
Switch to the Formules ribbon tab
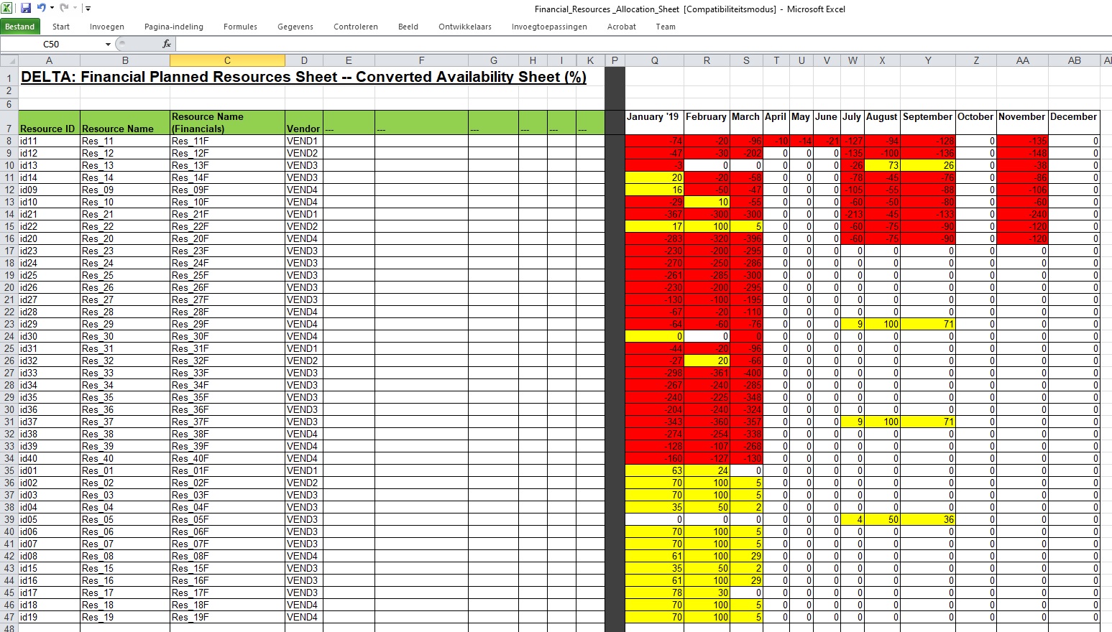tap(240, 27)
